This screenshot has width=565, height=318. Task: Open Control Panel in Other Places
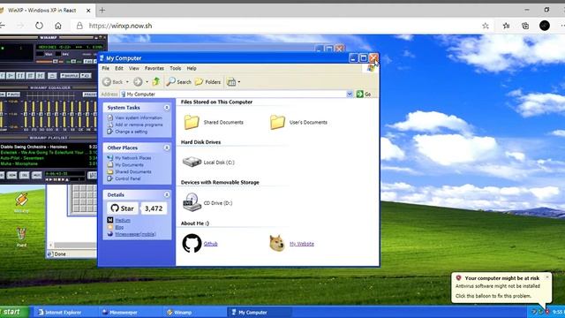click(127, 178)
